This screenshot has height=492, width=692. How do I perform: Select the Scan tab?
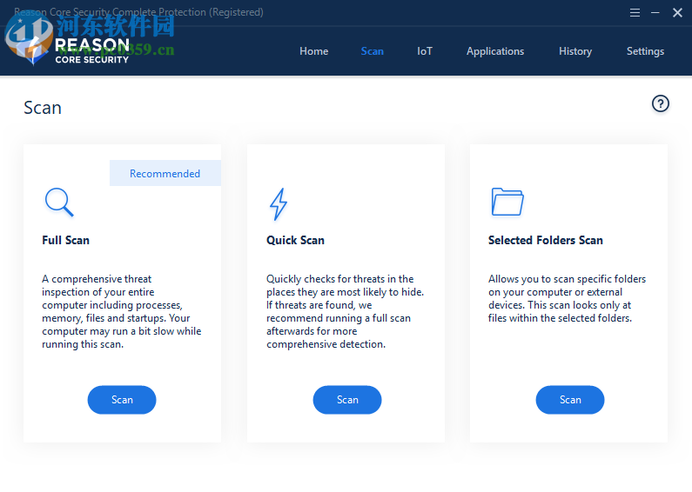pos(372,51)
